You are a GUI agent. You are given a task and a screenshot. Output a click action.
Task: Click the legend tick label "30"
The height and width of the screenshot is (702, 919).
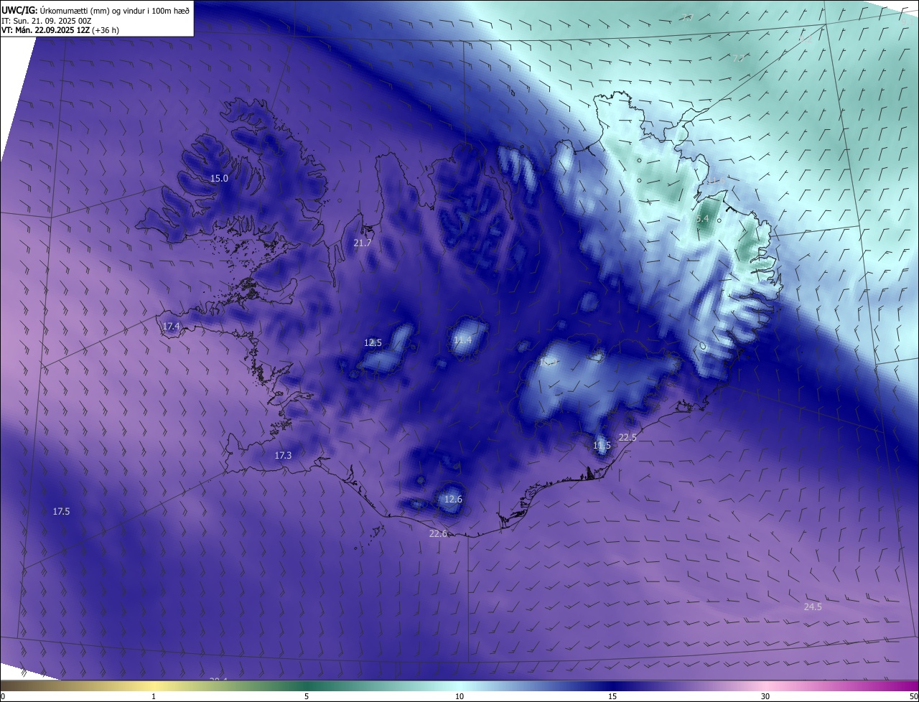click(765, 696)
